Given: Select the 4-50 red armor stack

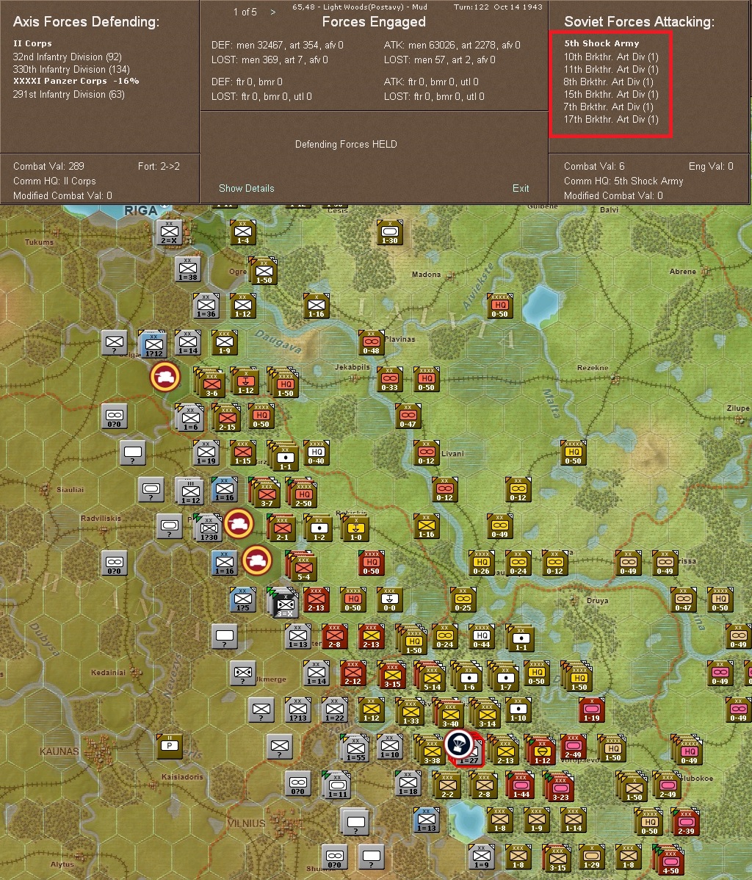Looking at the screenshot, I should pos(669,859).
